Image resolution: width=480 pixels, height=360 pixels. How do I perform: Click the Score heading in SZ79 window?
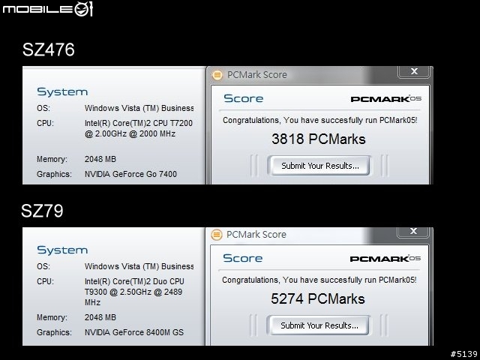[243, 258]
